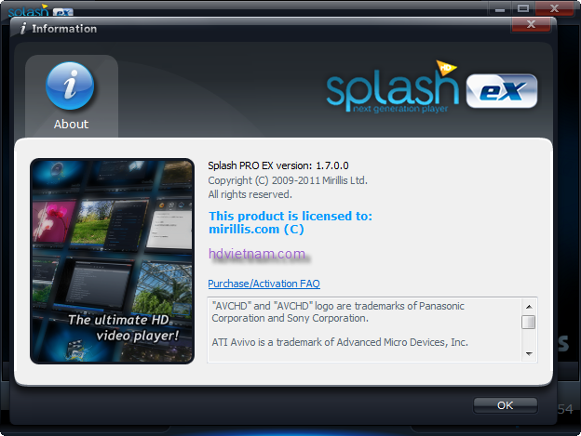This screenshot has height=436, width=581.
Task: Click the Information title bar icon
Action: pyautogui.click(x=23, y=29)
